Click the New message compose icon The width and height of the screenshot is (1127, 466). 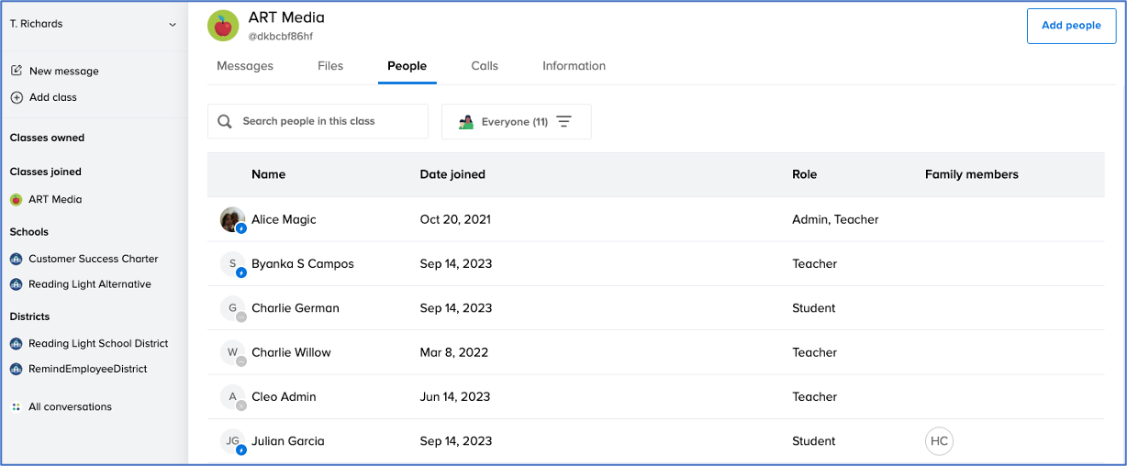click(x=17, y=71)
